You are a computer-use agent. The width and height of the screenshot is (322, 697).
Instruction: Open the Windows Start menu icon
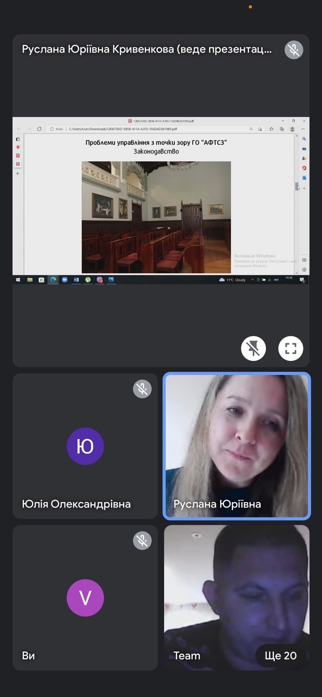(x=18, y=280)
